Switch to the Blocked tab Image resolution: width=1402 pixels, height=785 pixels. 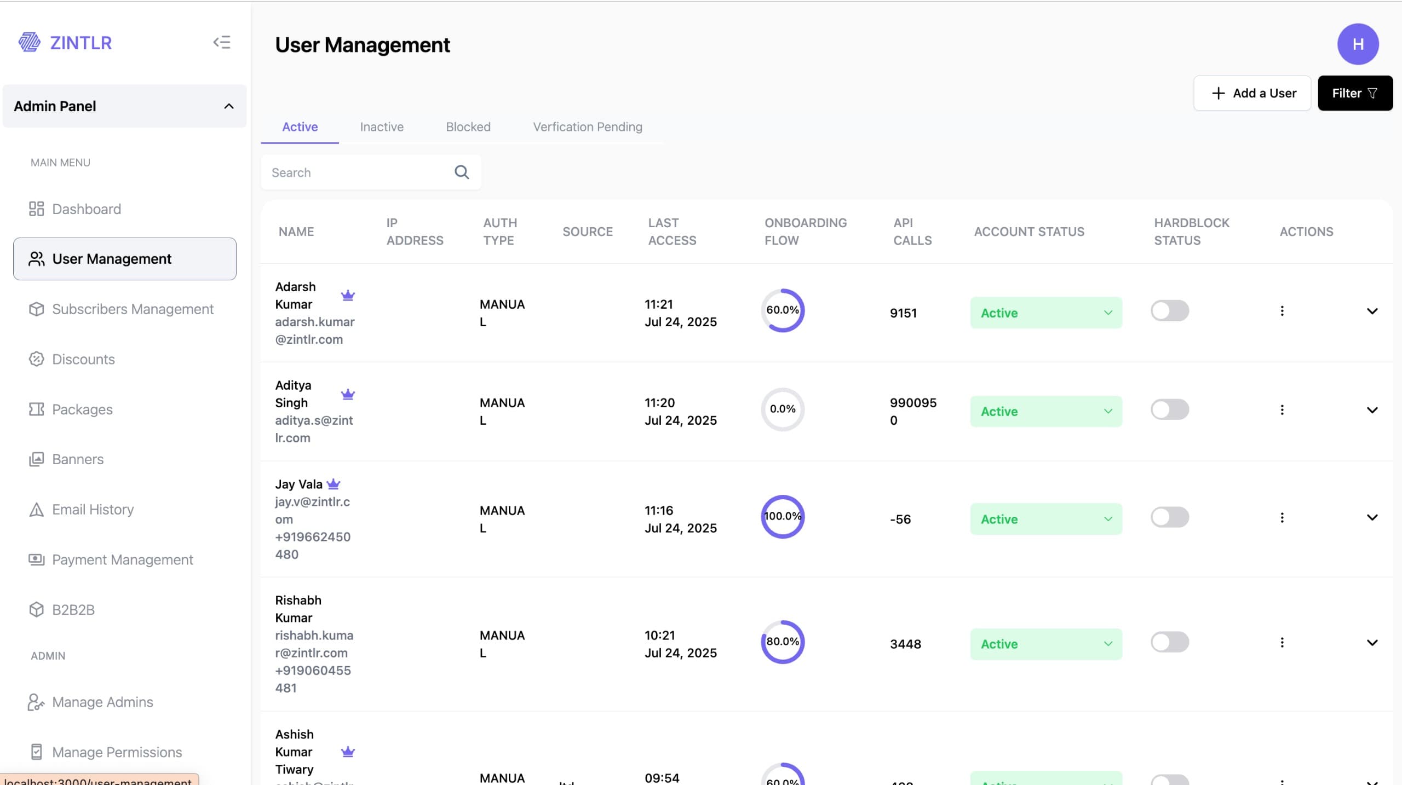[x=468, y=126]
